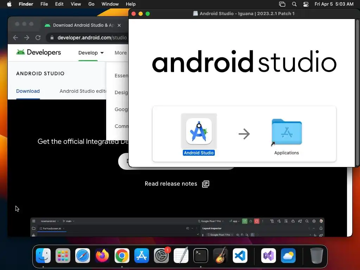Minimize the Android Studio installer window
Viewport: 360px width, 270px height.
[141, 14]
